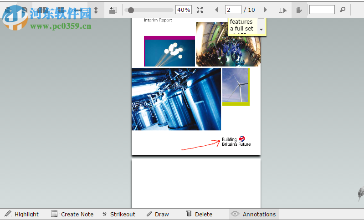Screen dimensions: 364x220
Task: Click the '/ 10' total pages text
Action: pyautogui.click(x=249, y=10)
